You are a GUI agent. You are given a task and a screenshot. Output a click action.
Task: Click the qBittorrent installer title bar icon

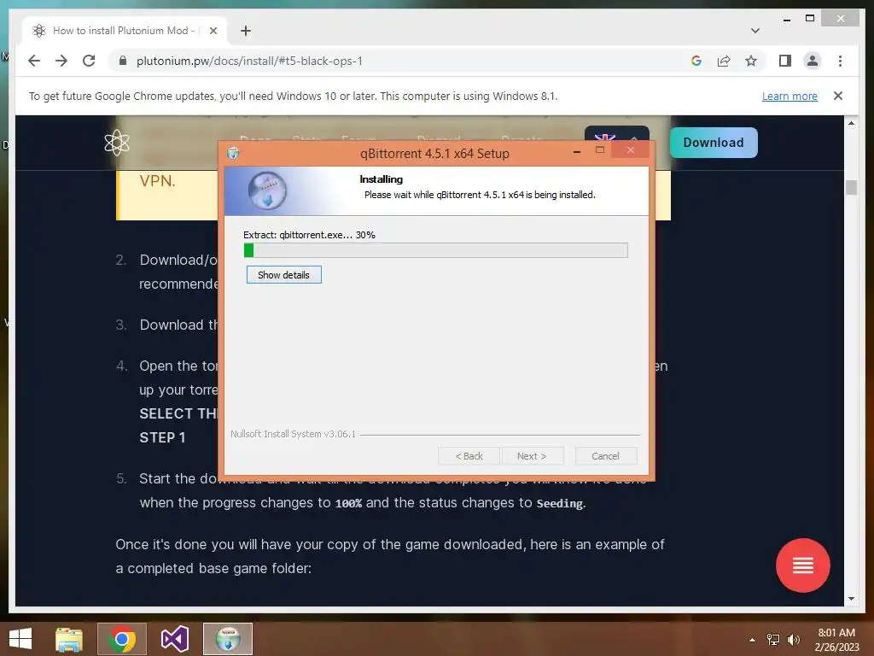(x=233, y=154)
